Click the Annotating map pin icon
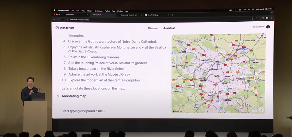292x137 pixels. coord(58,96)
